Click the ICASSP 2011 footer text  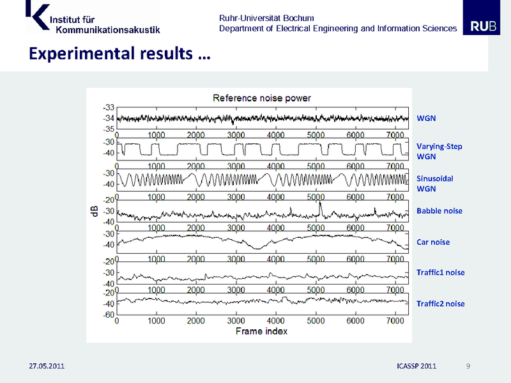click(x=415, y=366)
